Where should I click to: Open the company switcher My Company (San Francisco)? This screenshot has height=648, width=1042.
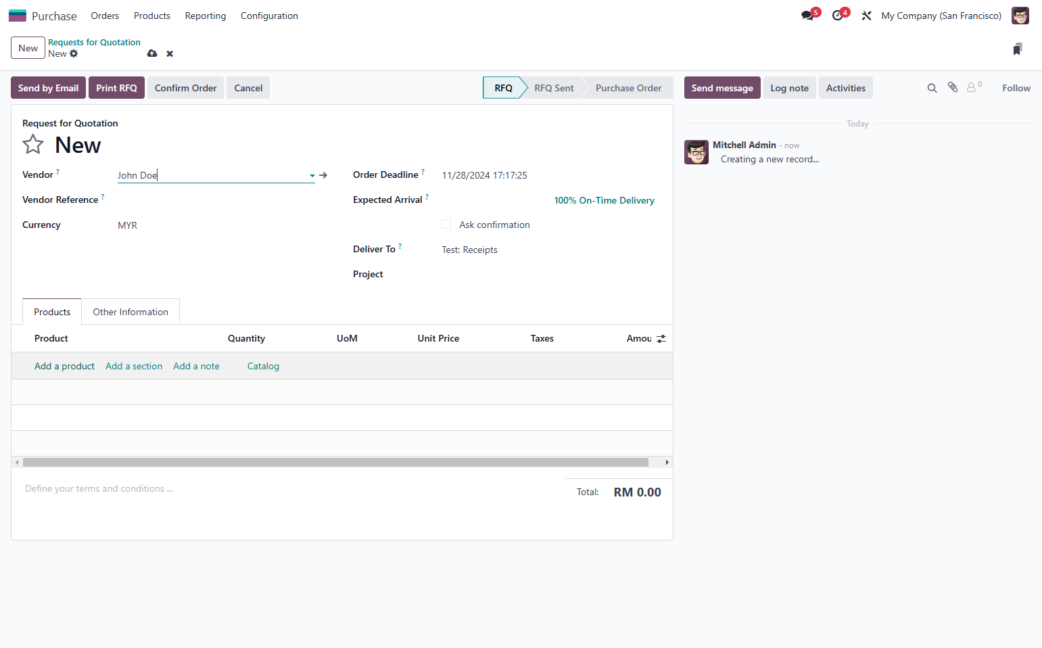tap(941, 16)
